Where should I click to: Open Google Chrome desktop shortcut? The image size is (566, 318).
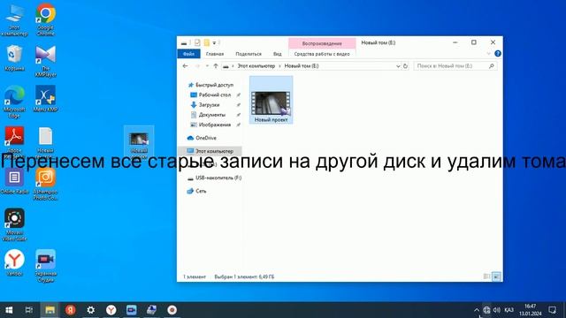45,19
